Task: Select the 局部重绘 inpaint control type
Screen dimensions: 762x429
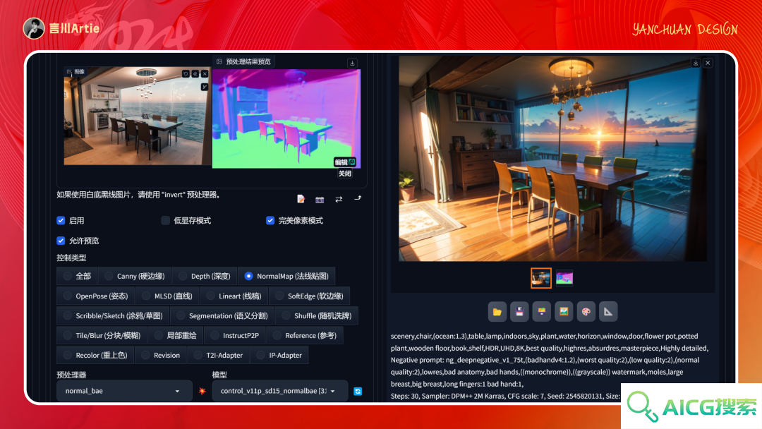Action: click(x=176, y=336)
